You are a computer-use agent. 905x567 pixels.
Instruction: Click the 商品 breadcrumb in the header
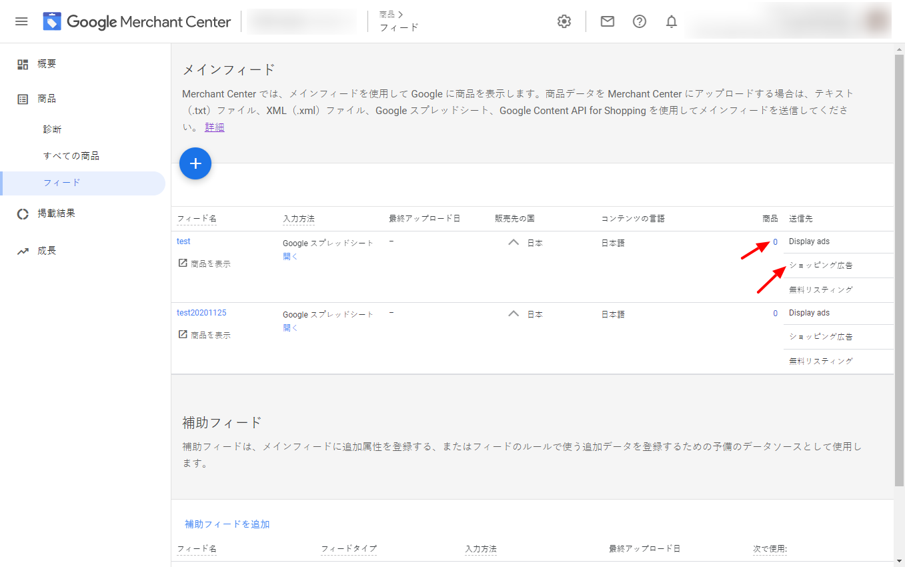(387, 14)
